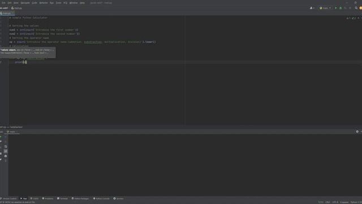The height and width of the screenshot is (204, 362).
Task: Open the Python Console tool window
Action: 101,198
